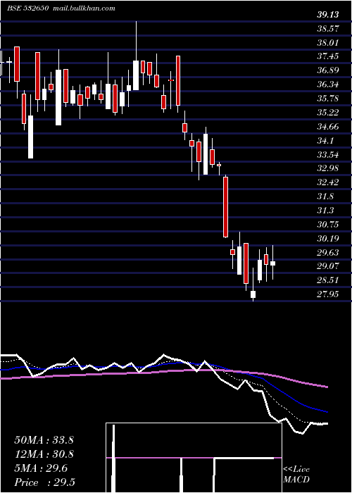Click the 50MA : 33.8 readout

coord(44,439)
